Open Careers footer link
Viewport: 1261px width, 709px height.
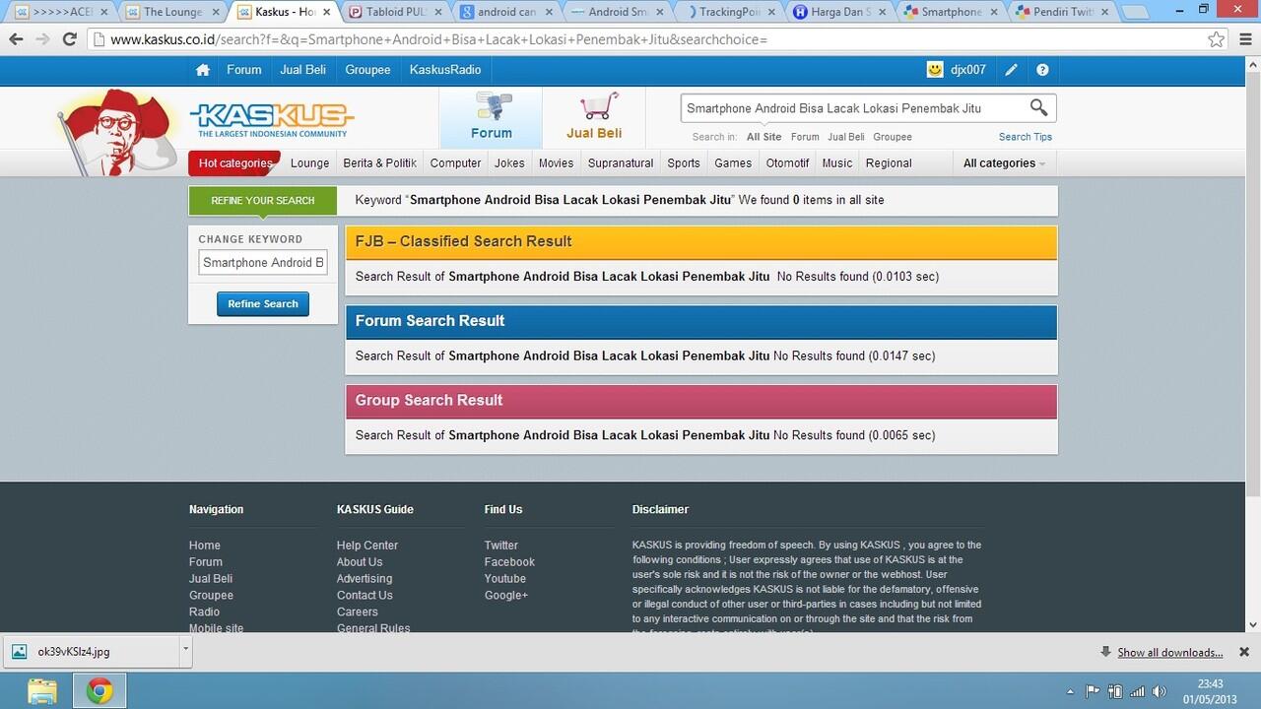pos(358,612)
